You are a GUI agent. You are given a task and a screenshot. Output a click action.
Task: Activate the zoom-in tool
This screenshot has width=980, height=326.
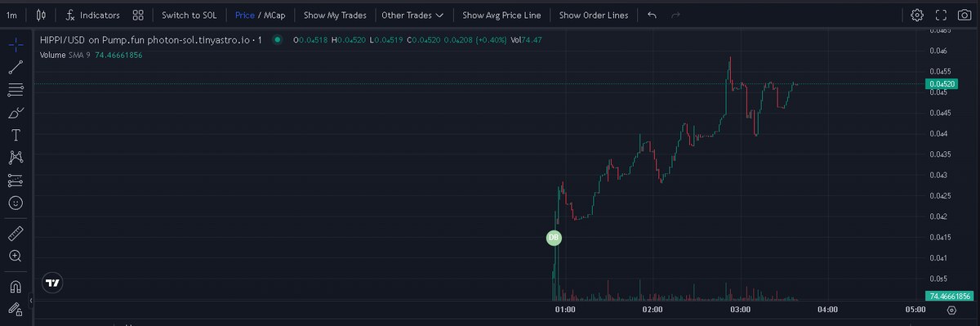(16, 256)
